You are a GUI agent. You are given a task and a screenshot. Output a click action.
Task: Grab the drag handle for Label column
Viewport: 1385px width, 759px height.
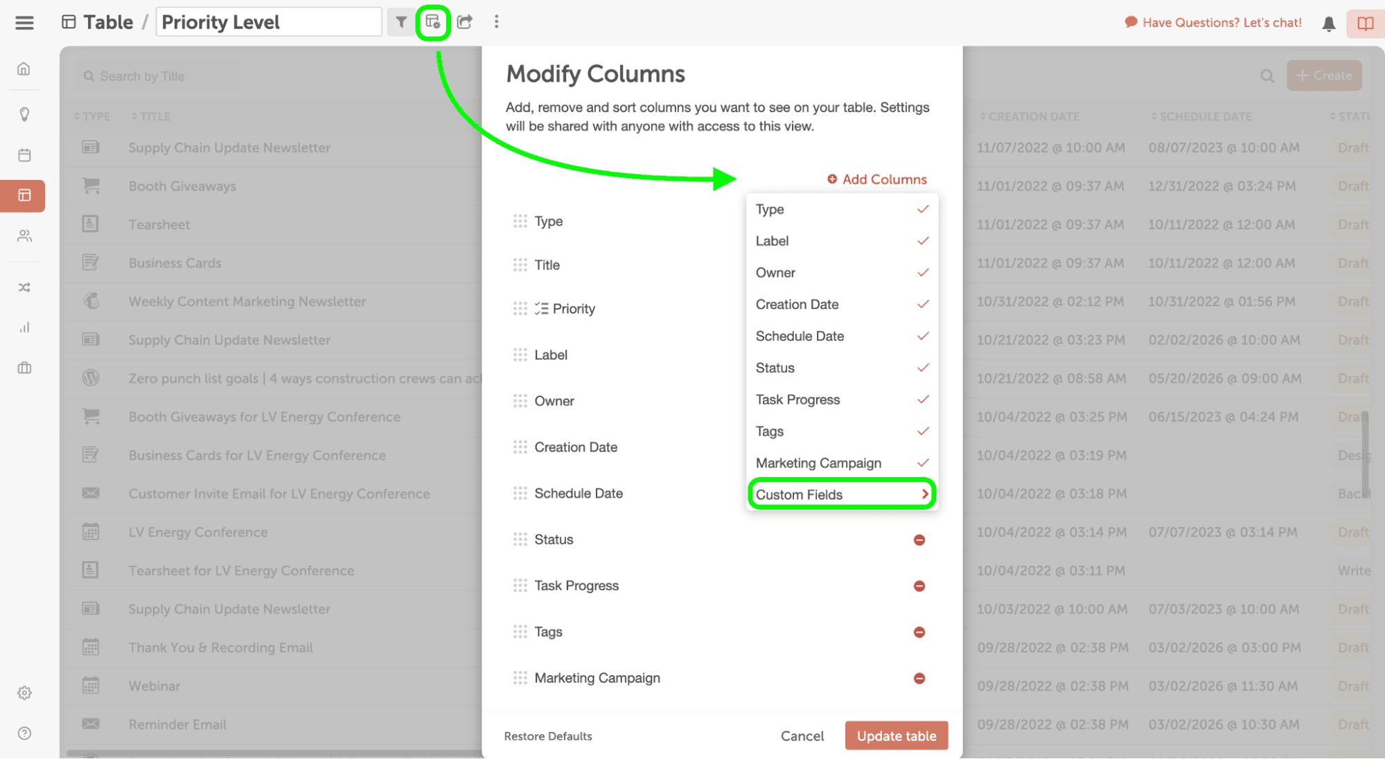(520, 355)
